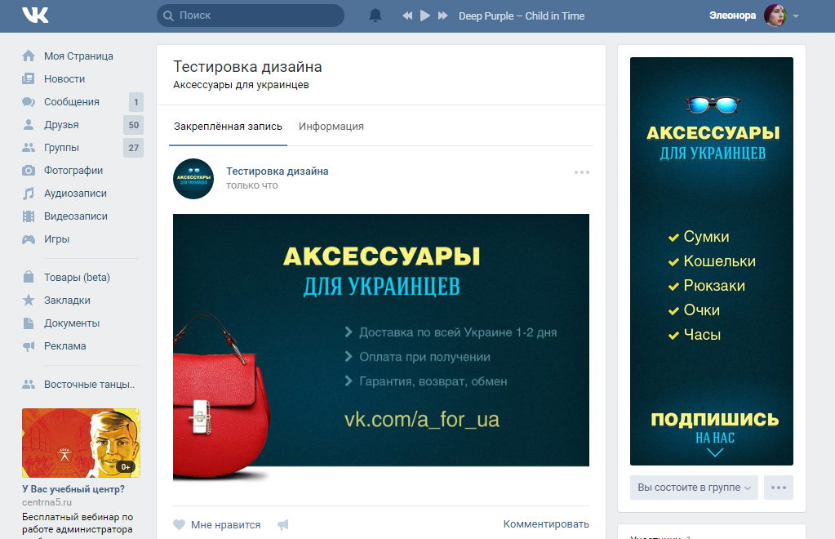Click the person icon beside Друзья
This screenshot has width=835, height=539.
point(29,125)
